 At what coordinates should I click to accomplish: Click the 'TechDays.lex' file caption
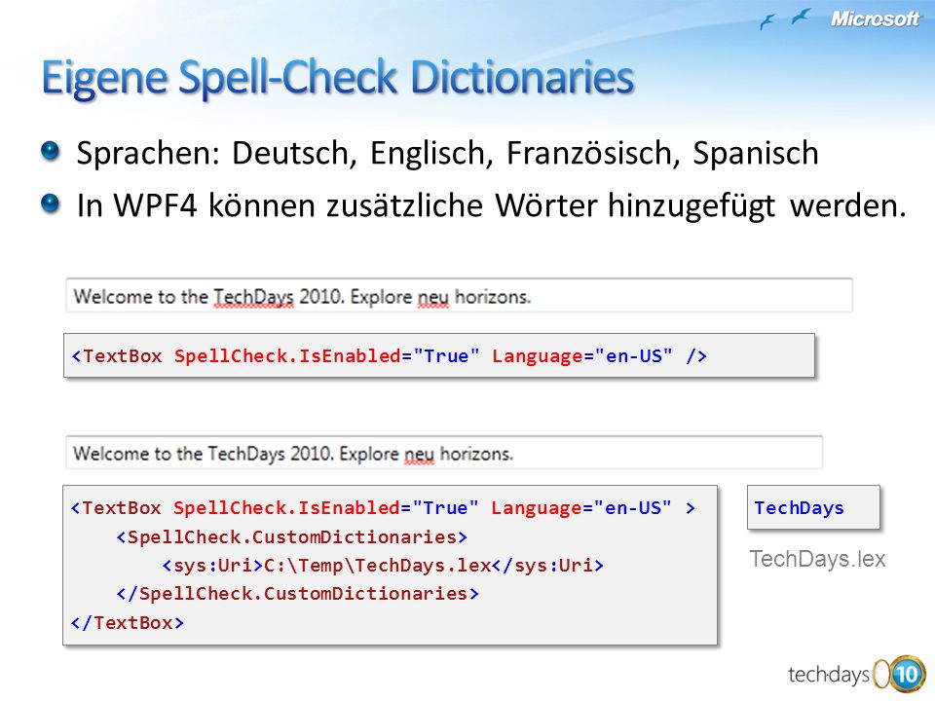pos(817,559)
